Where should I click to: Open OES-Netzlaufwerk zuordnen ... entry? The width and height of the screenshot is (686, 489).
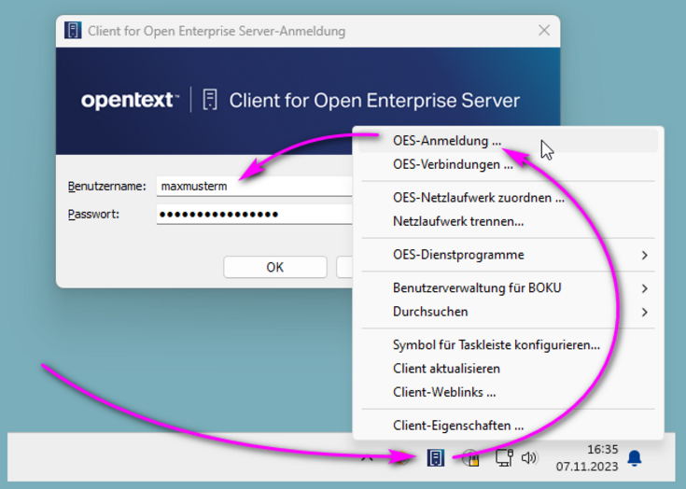pos(508,198)
